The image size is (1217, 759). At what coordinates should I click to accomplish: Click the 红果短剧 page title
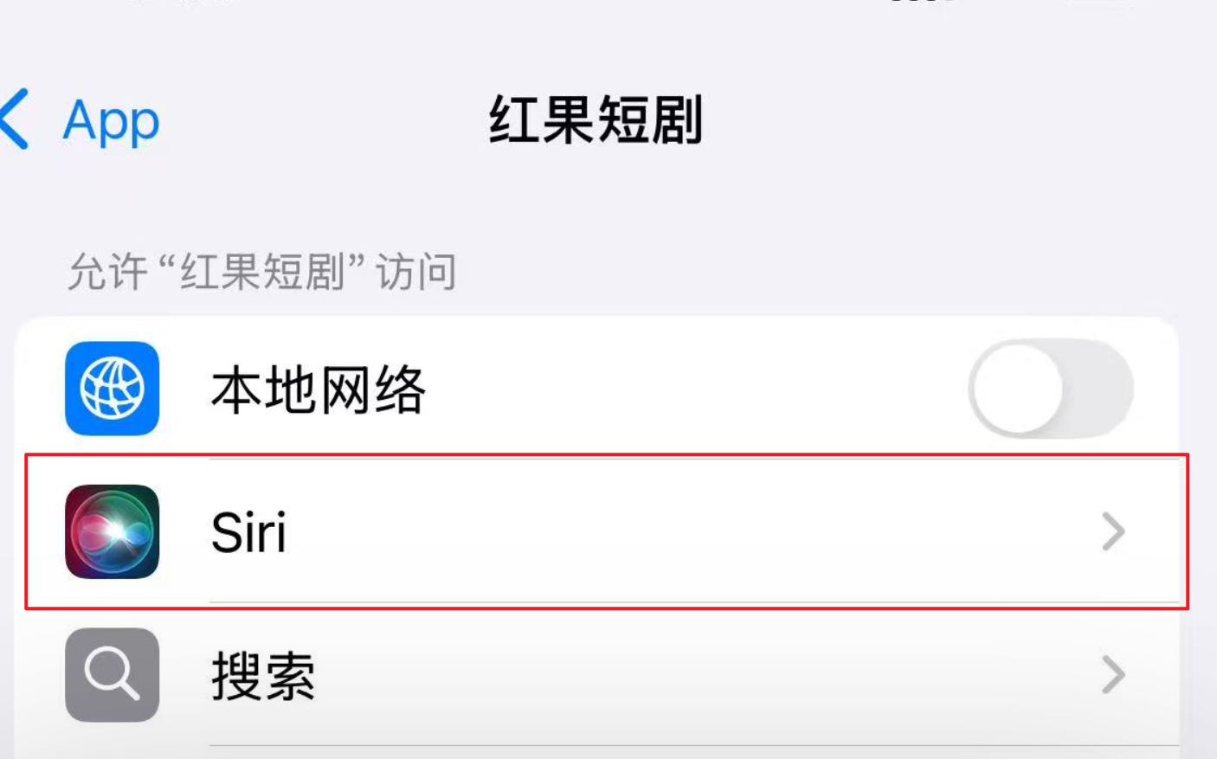tap(596, 119)
